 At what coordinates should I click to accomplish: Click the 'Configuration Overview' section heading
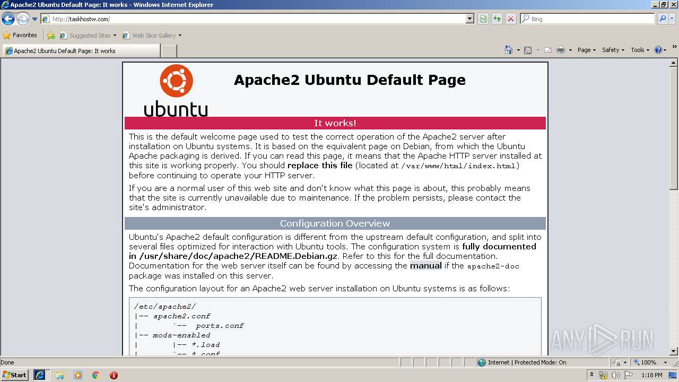(335, 223)
